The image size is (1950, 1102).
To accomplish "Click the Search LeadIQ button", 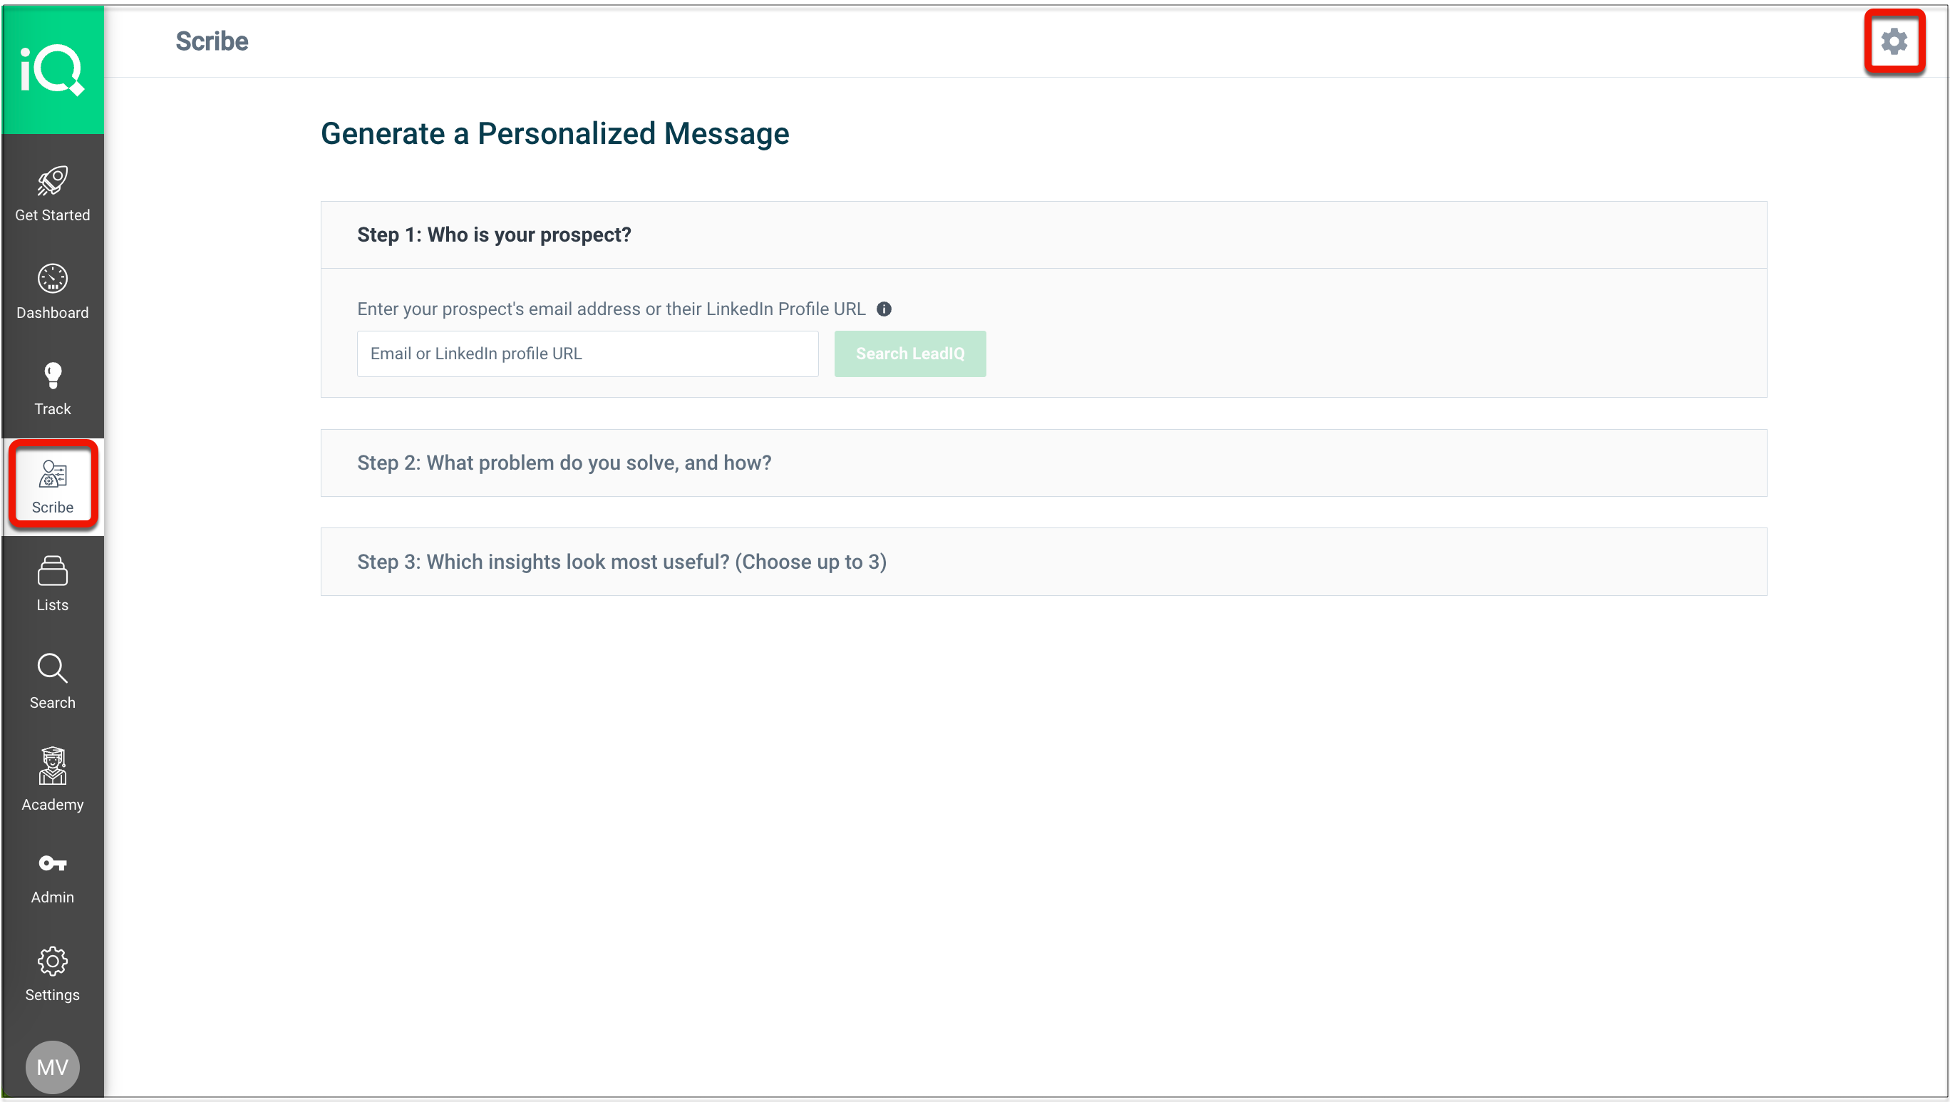I will (x=910, y=354).
